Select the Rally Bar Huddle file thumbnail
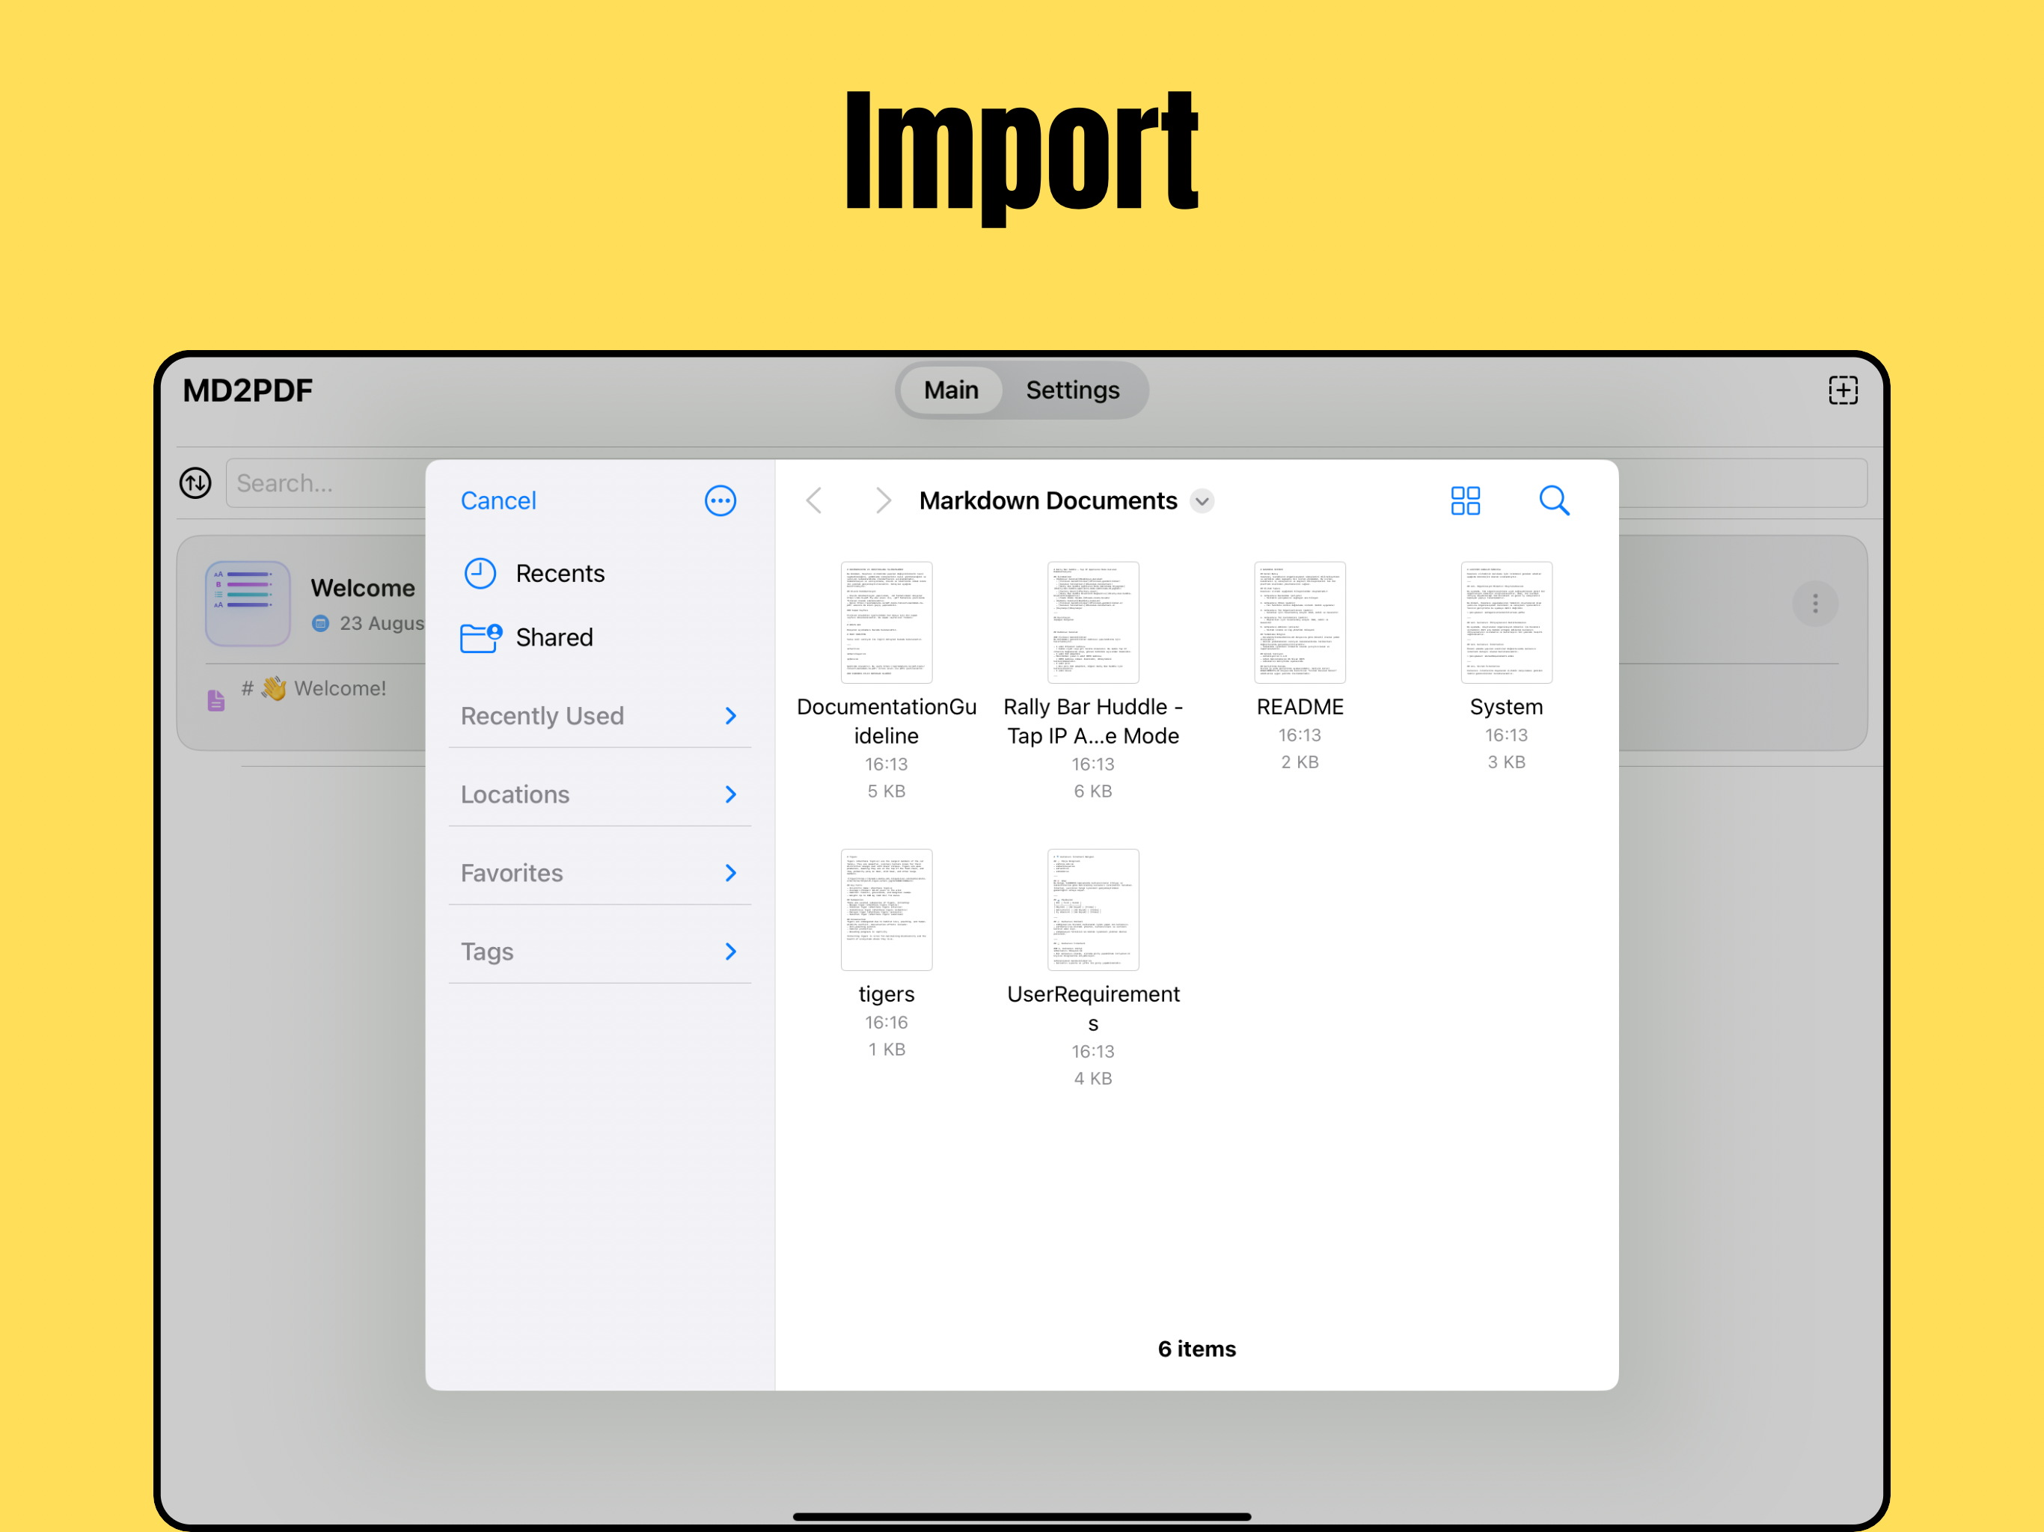Screen dimensions: 2044x1532 pyautogui.click(x=1092, y=622)
